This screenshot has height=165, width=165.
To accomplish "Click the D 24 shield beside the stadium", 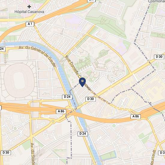I will [x=67, y=97].
